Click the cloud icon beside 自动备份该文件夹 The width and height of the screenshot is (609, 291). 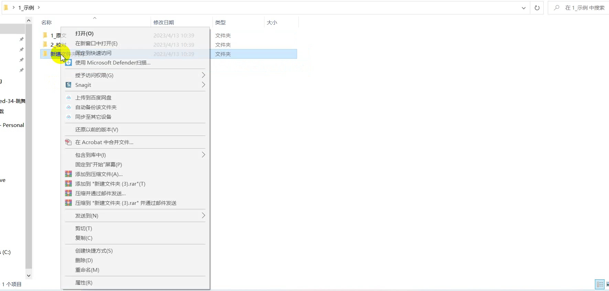(68, 107)
